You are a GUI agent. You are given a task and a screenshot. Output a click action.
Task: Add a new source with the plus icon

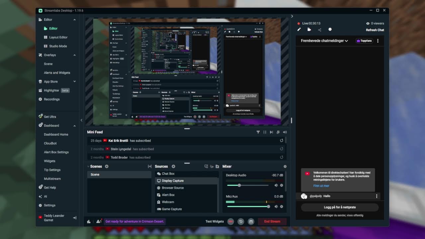(173, 167)
